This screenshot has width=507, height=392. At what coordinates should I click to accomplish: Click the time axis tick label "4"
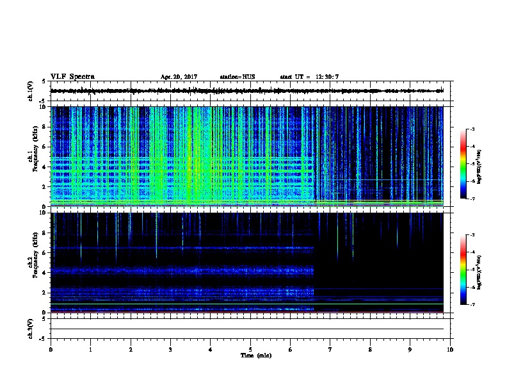click(x=211, y=350)
